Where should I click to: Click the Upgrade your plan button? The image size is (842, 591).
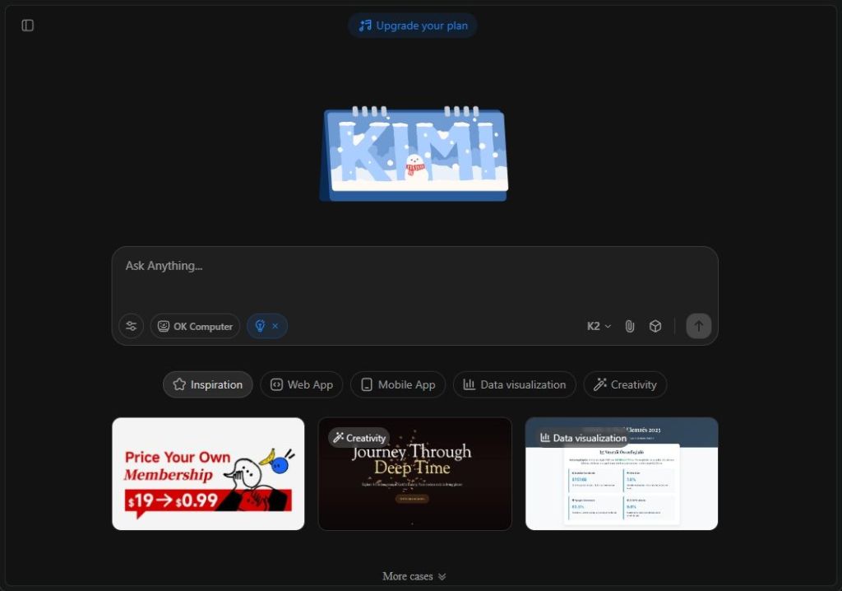pyautogui.click(x=413, y=26)
